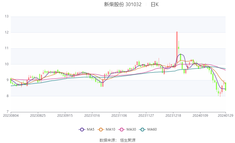Image resolution: width=235 pixels, height=143 pixels.
Task: Click the 日K label in the title
Action: point(155,4)
